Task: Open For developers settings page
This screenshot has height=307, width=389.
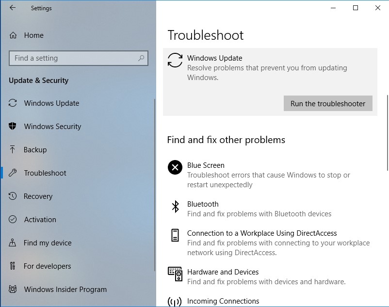Action: (x=47, y=266)
